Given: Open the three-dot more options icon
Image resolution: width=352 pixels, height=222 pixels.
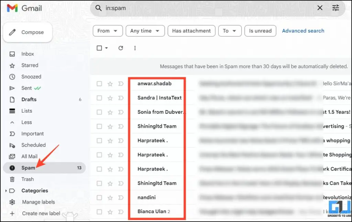Looking at the screenshot, I should 135,48.
